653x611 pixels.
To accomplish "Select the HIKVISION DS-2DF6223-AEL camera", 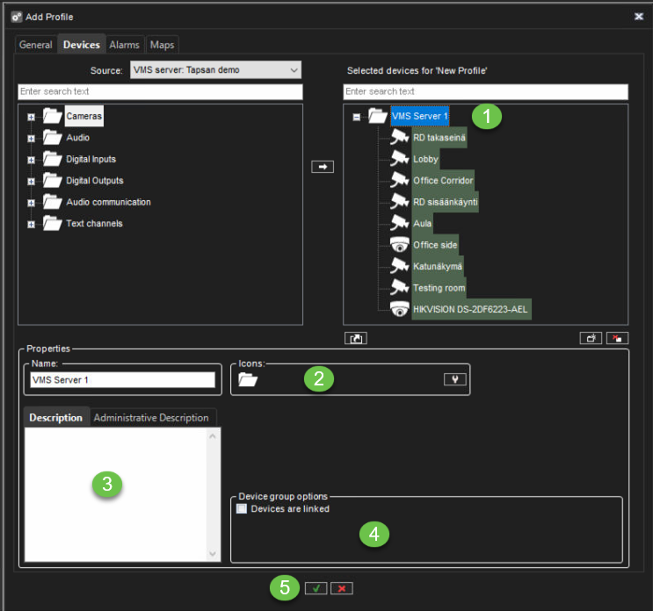I will click(x=471, y=309).
